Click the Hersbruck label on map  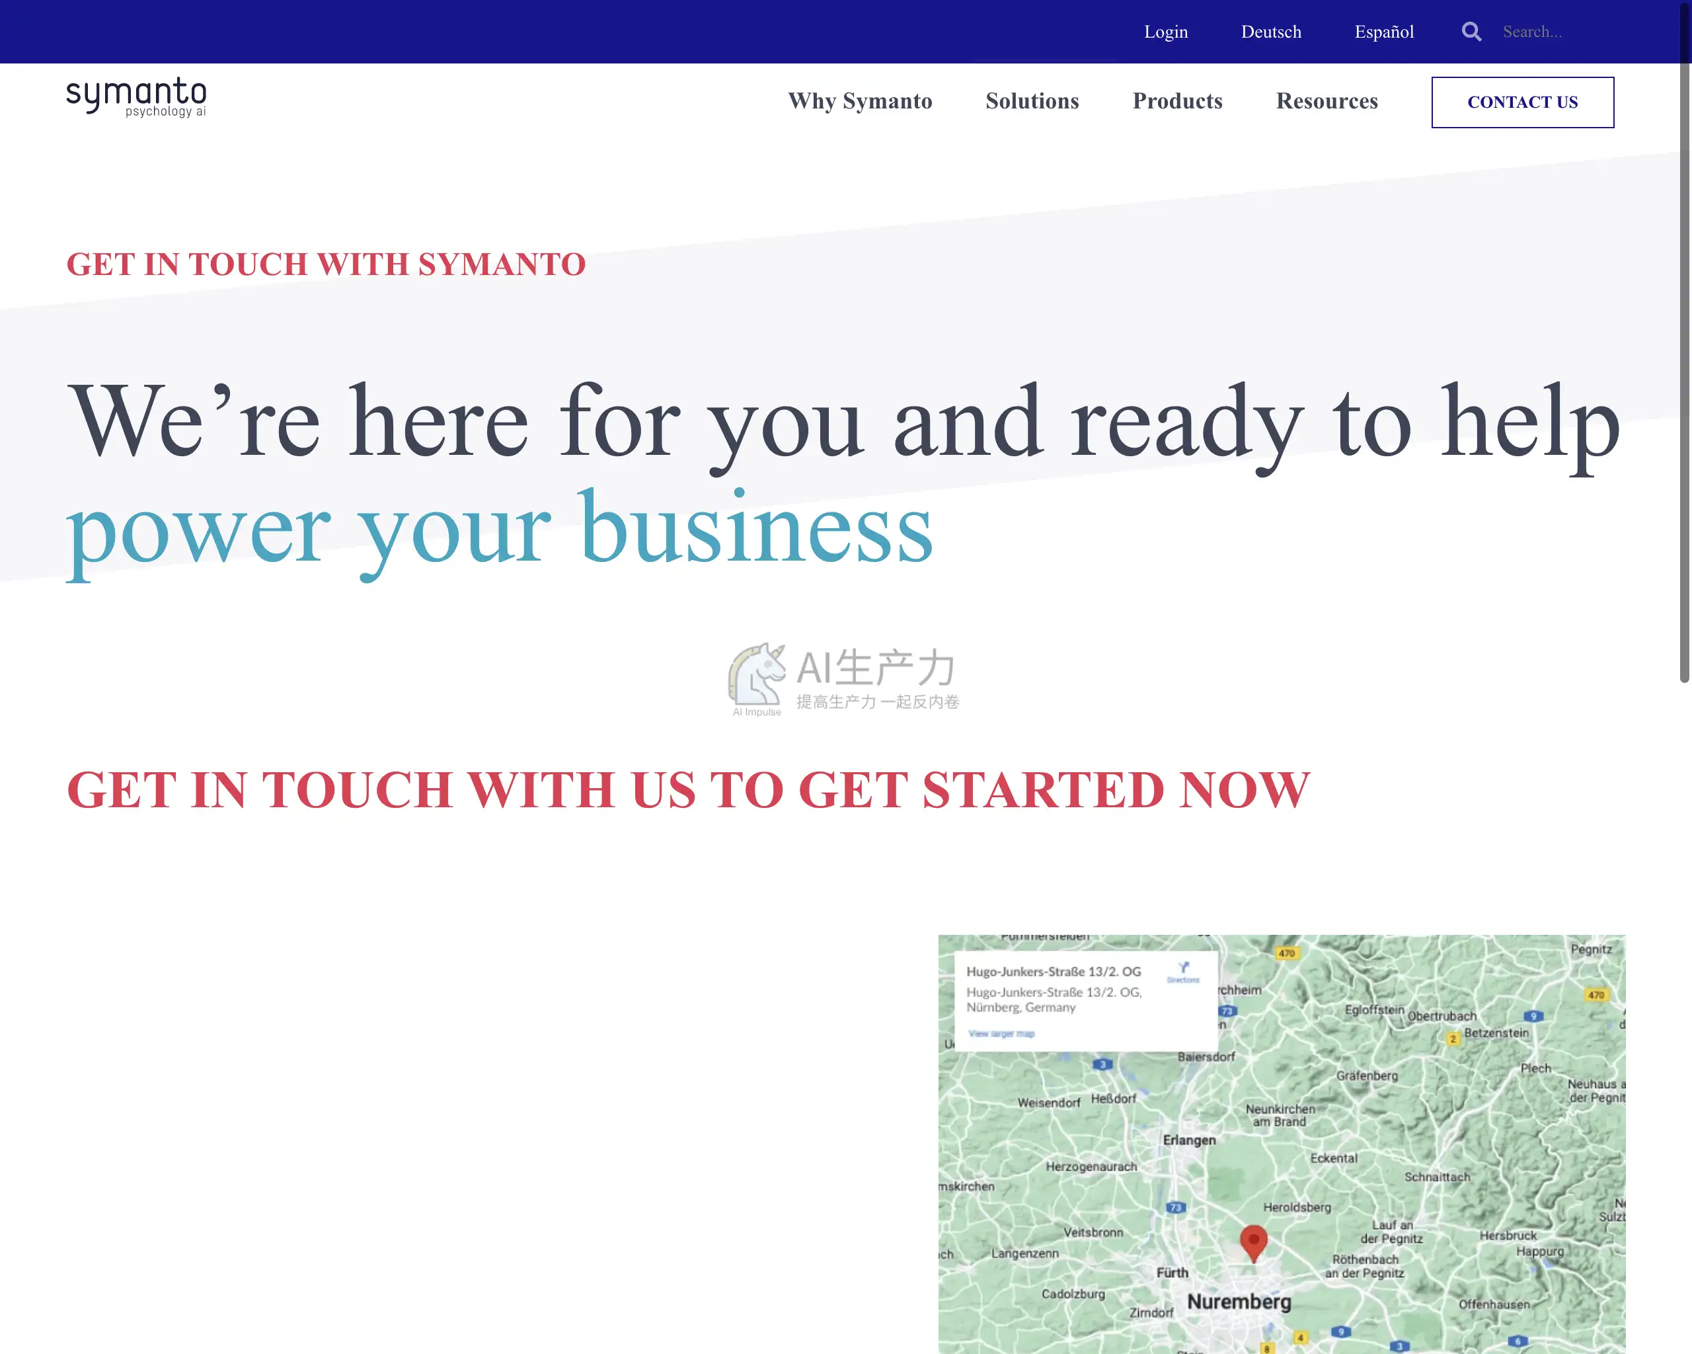(x=1508, y=1236)
